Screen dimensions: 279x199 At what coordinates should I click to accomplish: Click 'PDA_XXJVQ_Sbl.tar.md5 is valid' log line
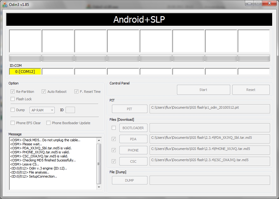(x=41, y=148)
